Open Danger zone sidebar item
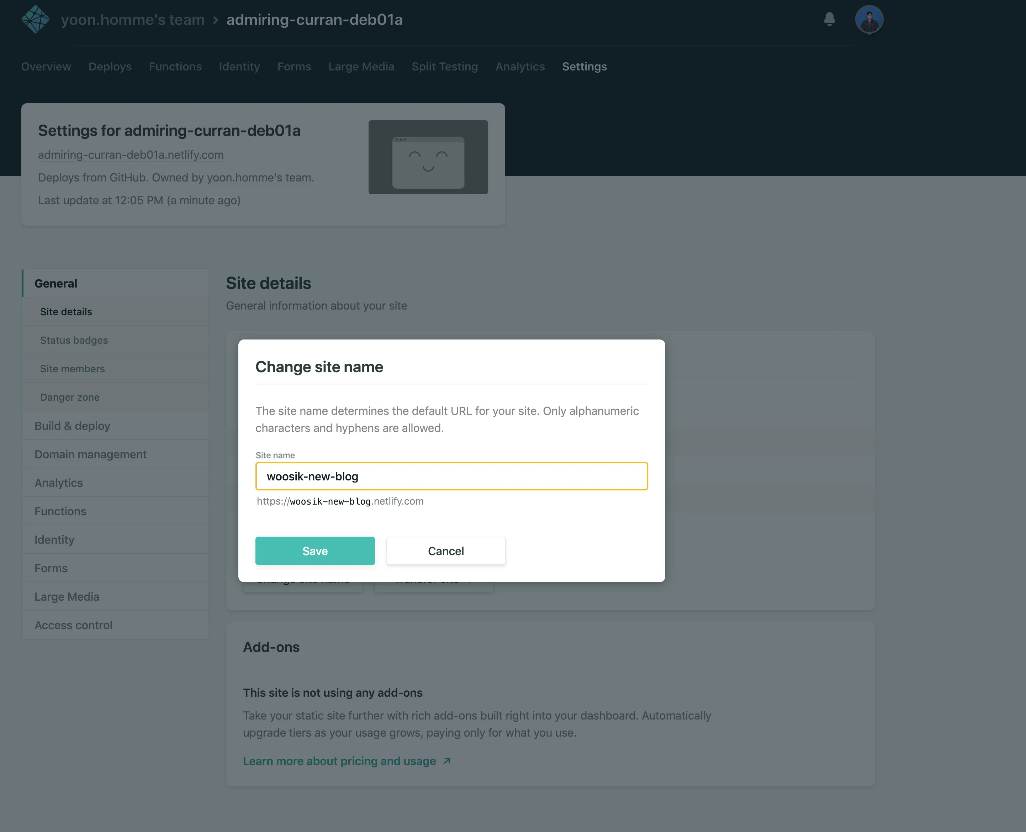The image size is (1026, 832). (70, 397)
